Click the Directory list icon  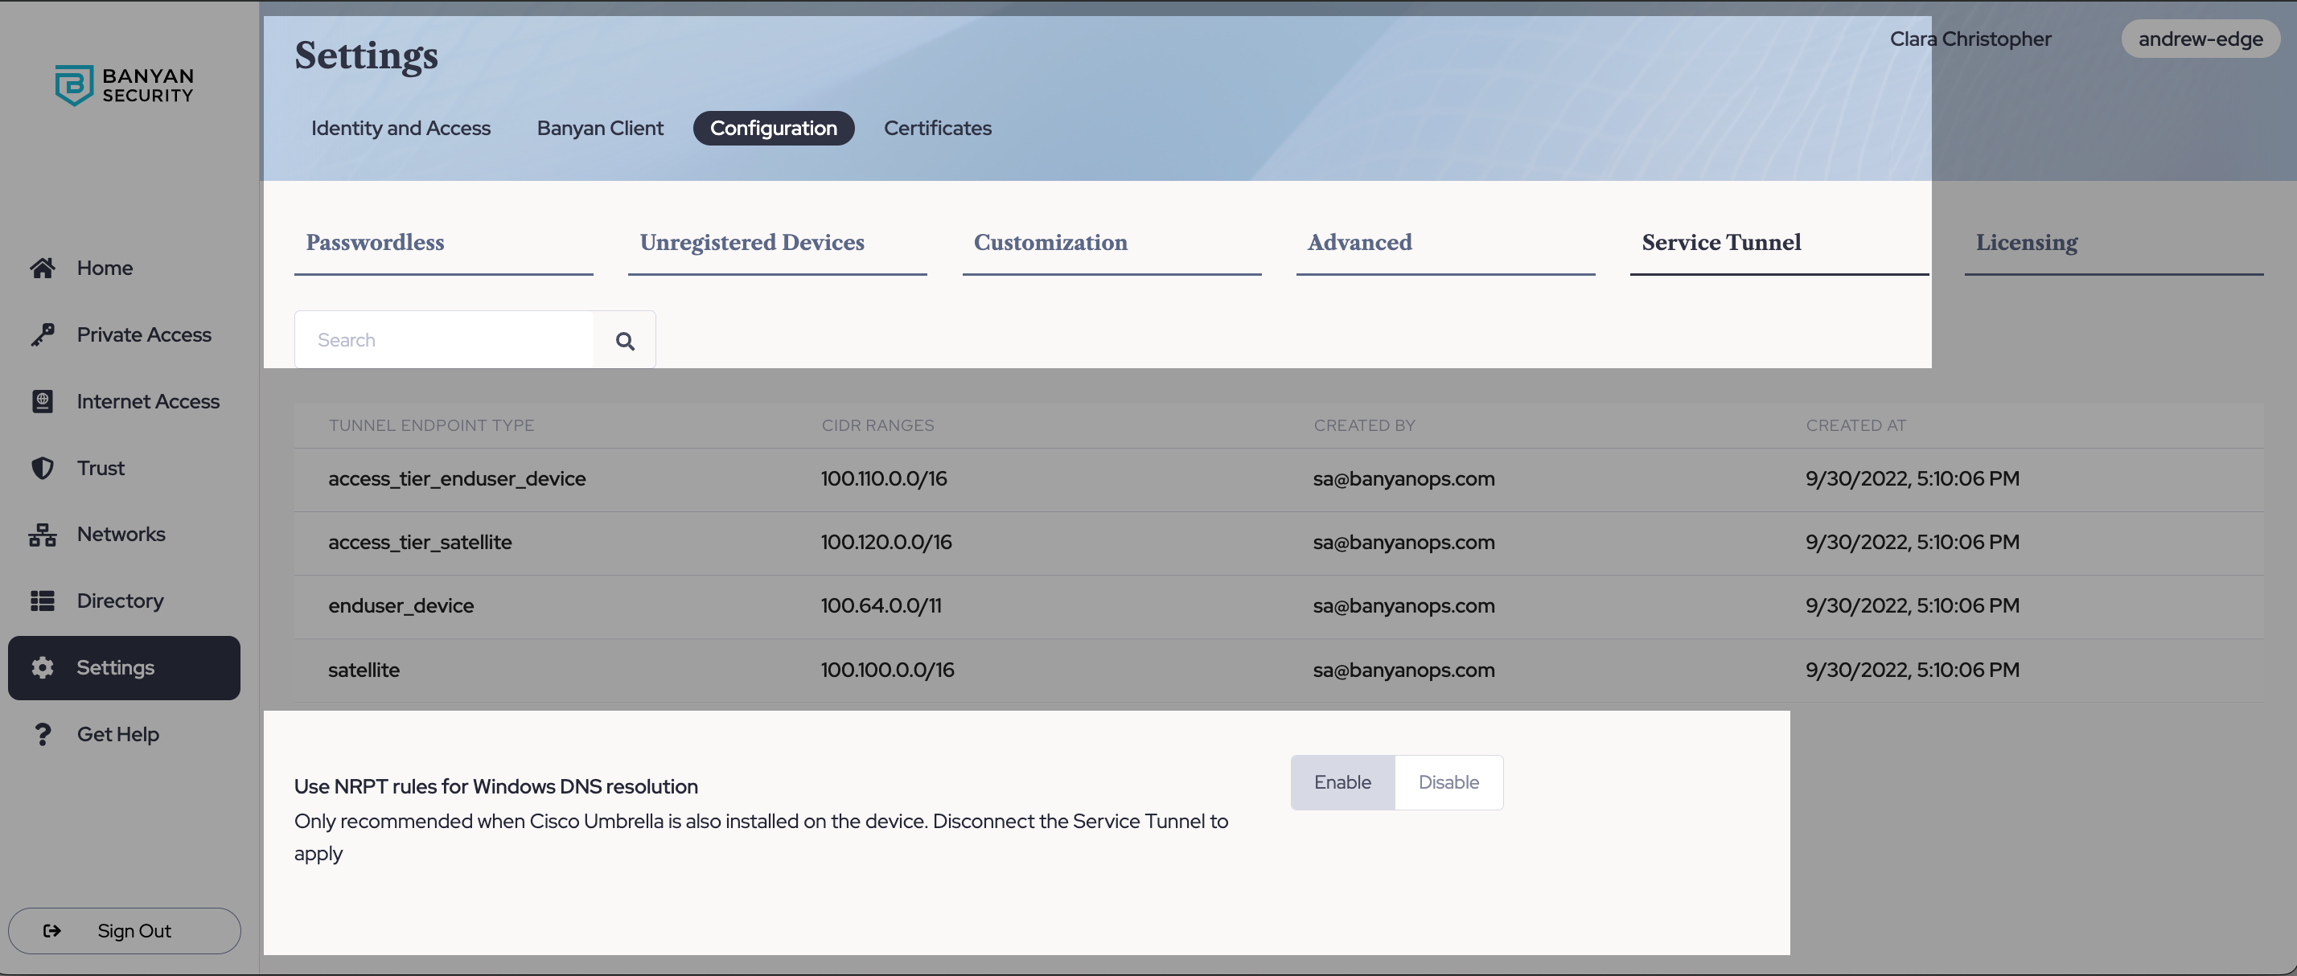pos(42,601)
